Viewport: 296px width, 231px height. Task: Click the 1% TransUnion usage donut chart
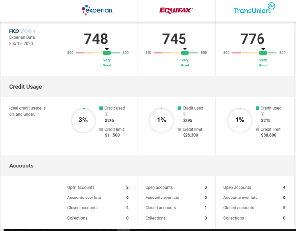(x=240, y=120)
